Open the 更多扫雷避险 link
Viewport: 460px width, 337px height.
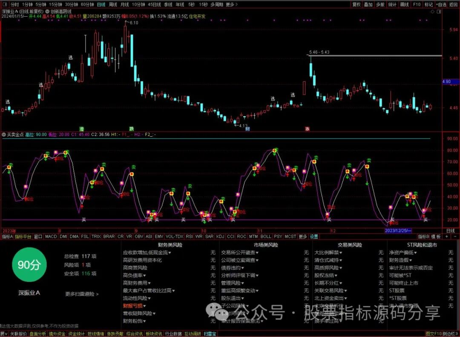[82, 294]
